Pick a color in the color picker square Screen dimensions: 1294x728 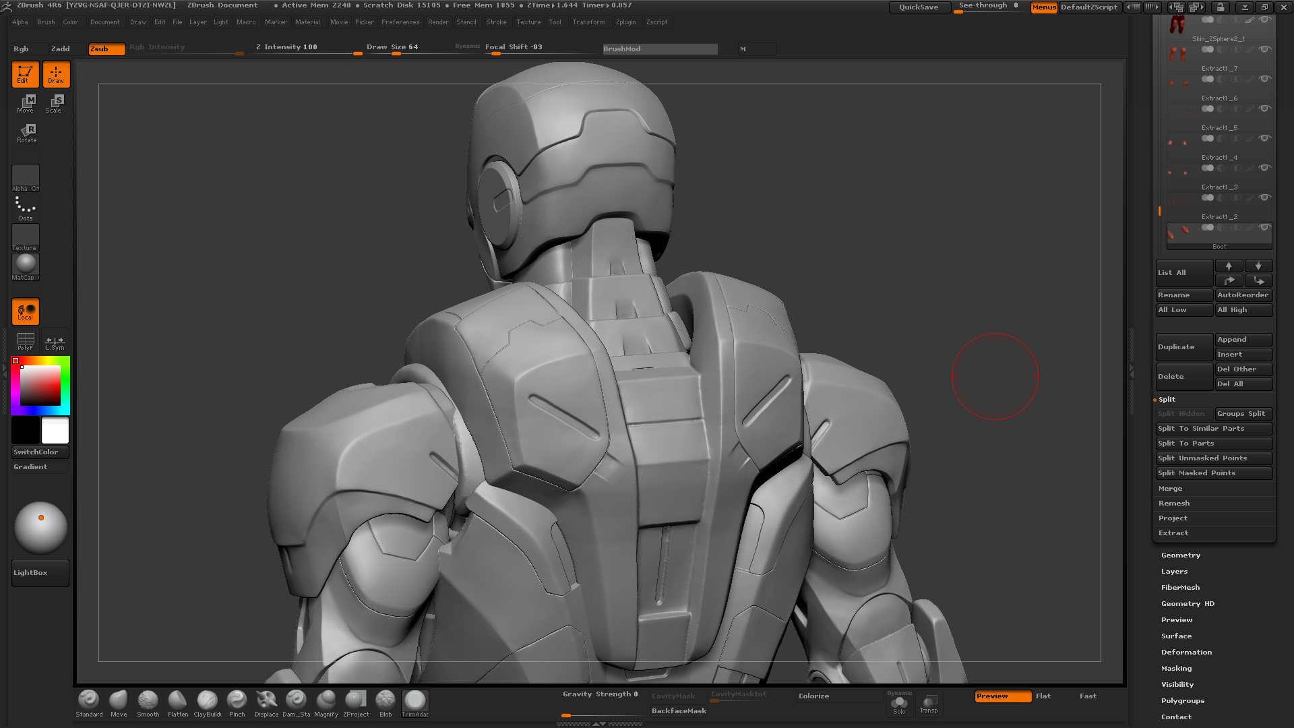(40, 386)
